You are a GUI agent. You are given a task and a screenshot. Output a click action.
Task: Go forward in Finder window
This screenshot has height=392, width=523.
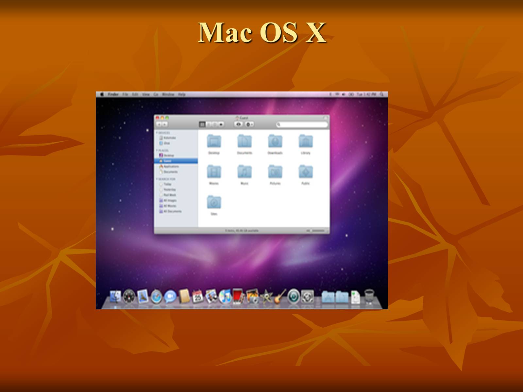pyautogui.click(x=165, y=124)
